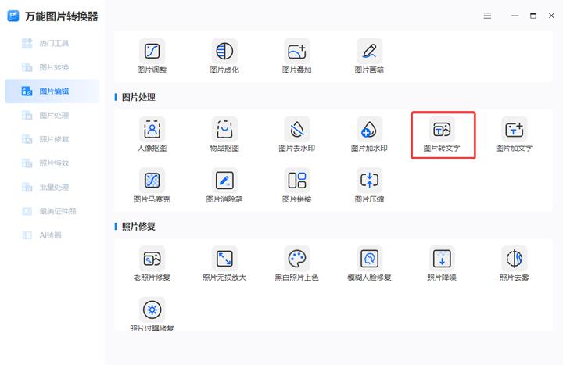Select the 照片无损放大 tool
This screenshot has width=563, height=365.
click(224, 264)
